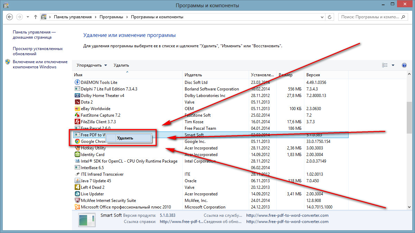Expand the view options dropdown arrow
This screenshot has width=415, height=233.
393,65
